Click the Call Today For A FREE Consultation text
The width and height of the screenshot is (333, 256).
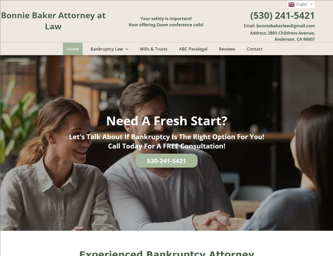[x=167, y=146]
